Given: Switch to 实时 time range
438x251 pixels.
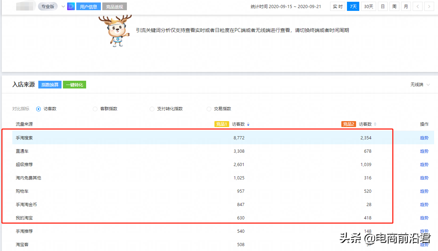Looking at the screenshot, I should pos(337,6).
